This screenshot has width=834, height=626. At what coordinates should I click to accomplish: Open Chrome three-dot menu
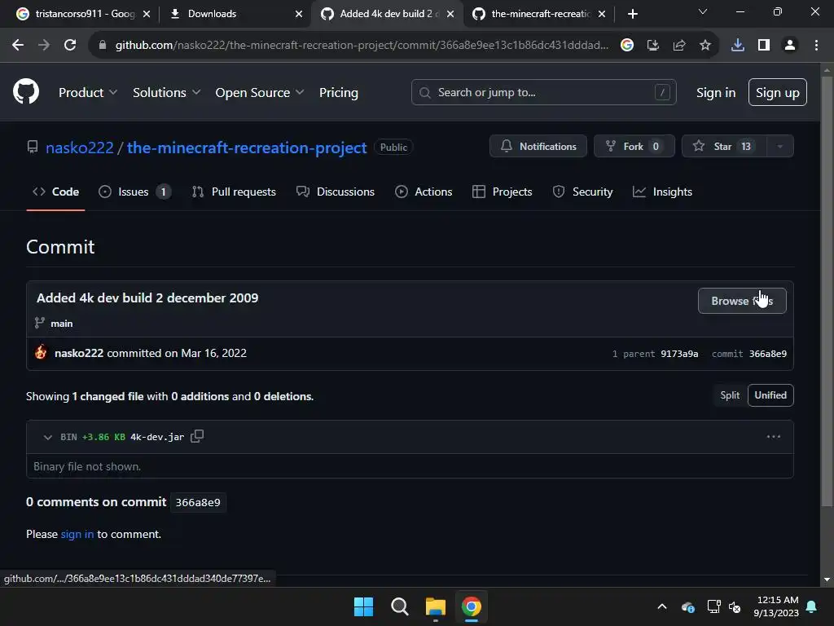tap(816, 46)
